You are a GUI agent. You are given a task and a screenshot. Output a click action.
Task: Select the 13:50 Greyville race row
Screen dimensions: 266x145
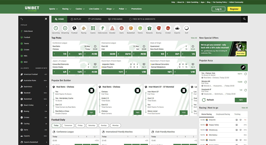[x=223, y=120]
